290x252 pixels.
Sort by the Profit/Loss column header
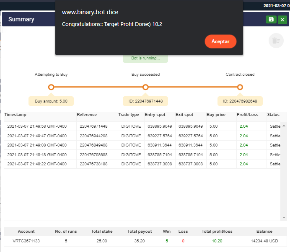[x=247, y=115]
